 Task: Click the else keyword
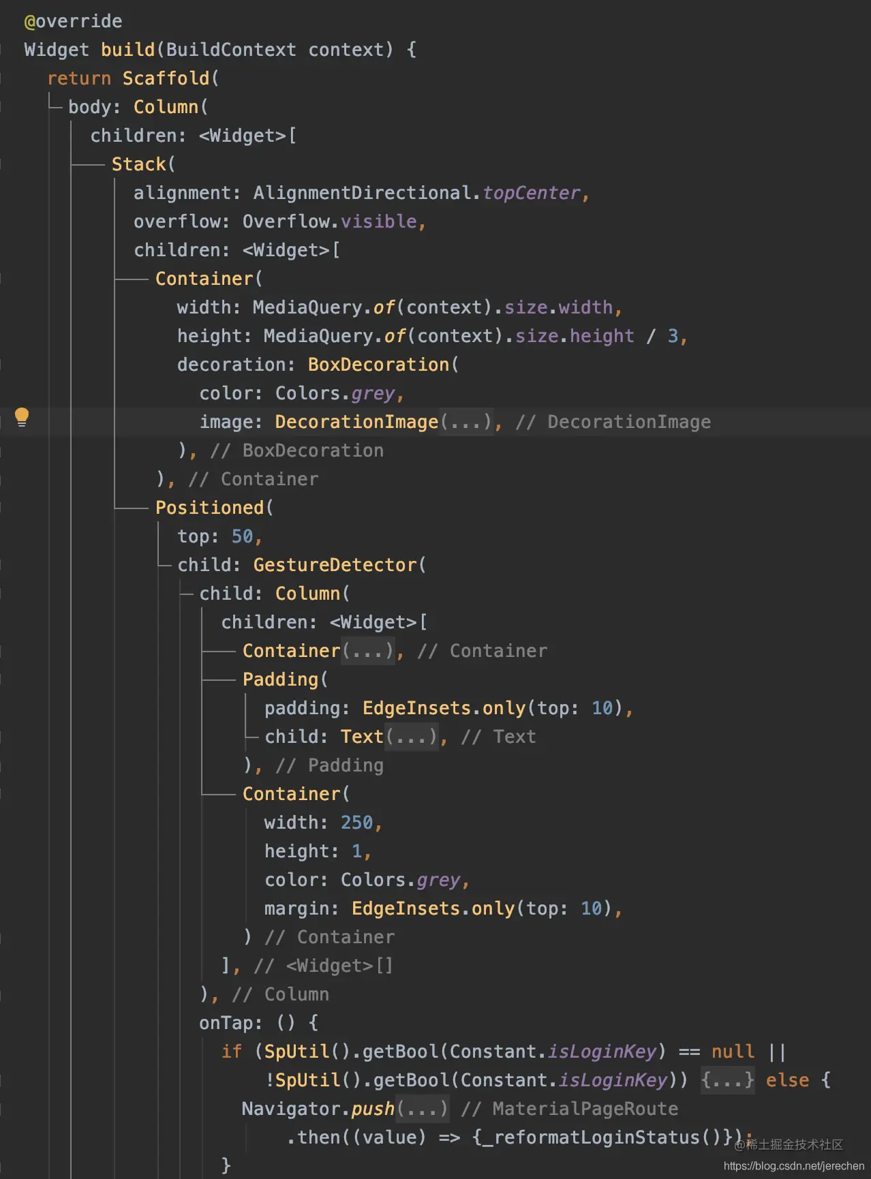788,1080
